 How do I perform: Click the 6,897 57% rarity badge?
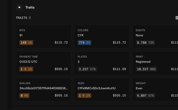(146, 96)
